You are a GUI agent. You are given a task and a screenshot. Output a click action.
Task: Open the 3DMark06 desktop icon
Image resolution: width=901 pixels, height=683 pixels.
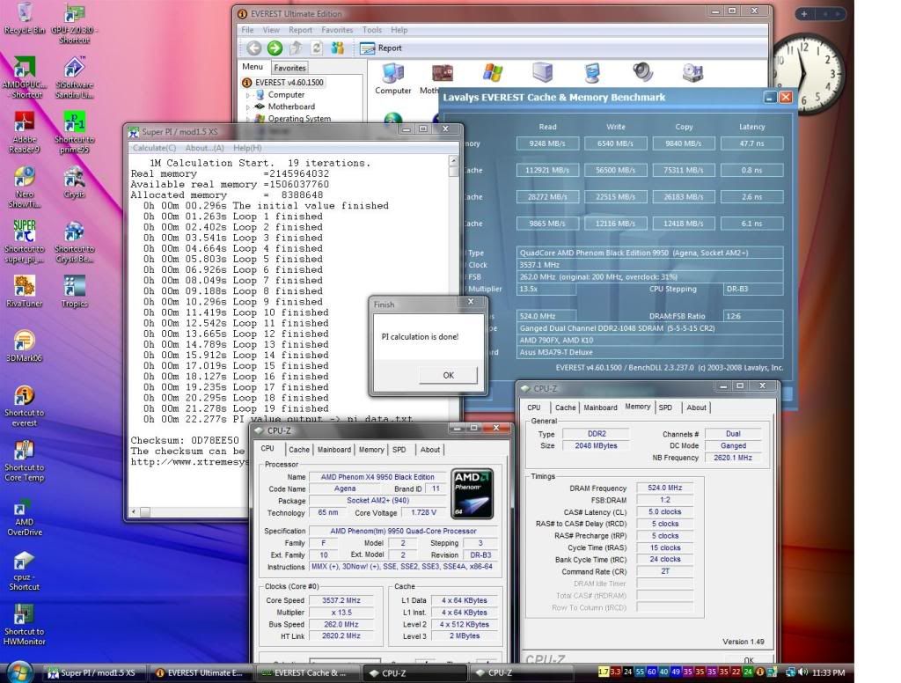pyautogui.click(x=24, y=346)
